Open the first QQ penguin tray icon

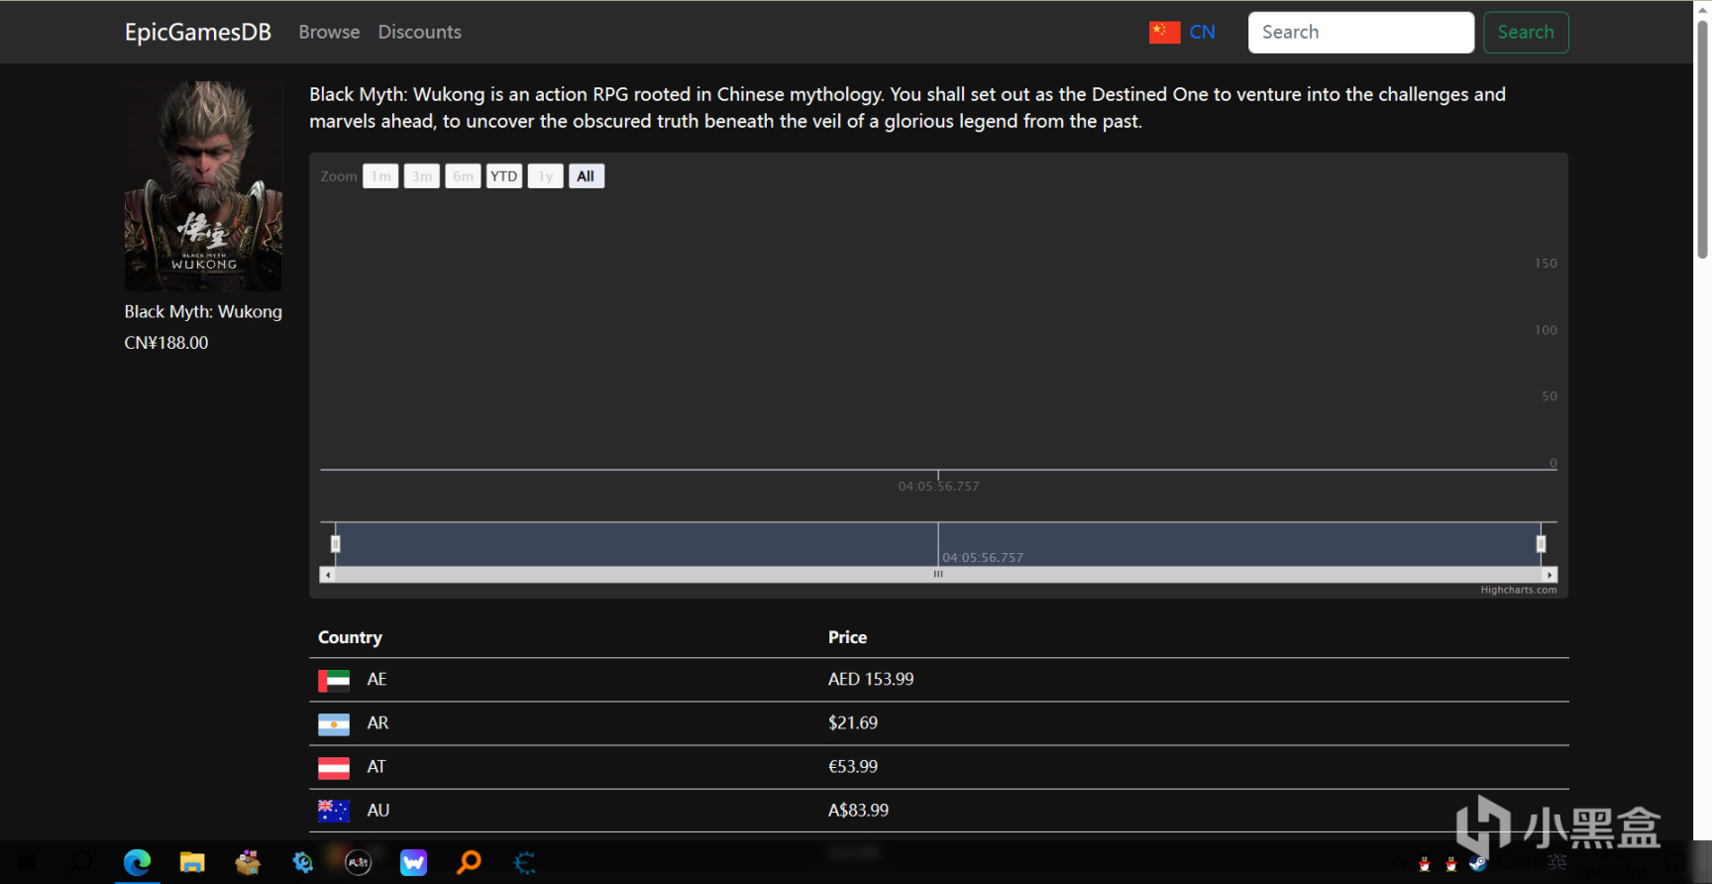[1425, 863]
